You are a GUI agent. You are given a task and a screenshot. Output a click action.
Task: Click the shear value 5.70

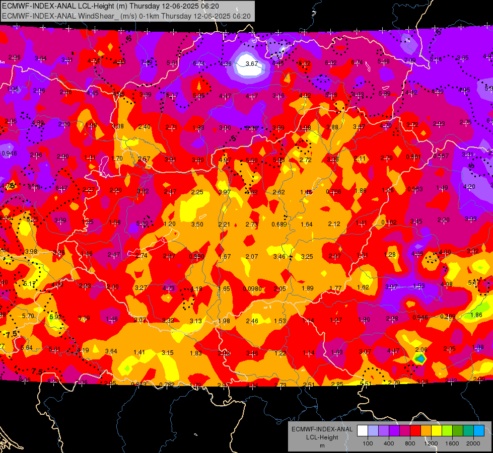pos(28,316)
